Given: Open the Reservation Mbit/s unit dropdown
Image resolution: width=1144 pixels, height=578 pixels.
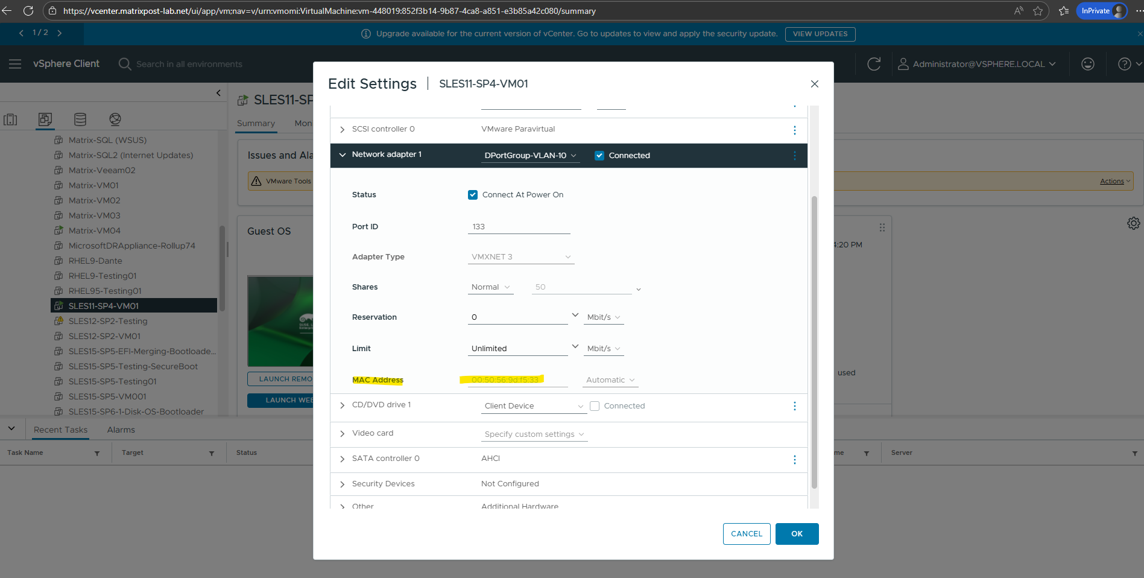Looking at the screenshot, I should tap(604, 317).
